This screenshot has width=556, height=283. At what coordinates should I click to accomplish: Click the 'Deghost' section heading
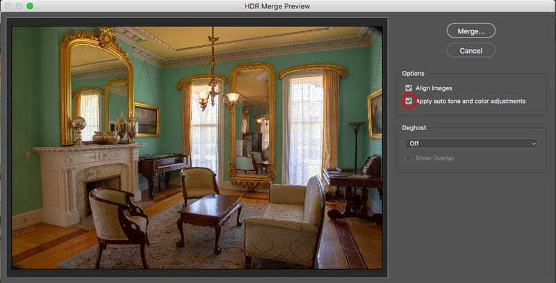point(414,128)
